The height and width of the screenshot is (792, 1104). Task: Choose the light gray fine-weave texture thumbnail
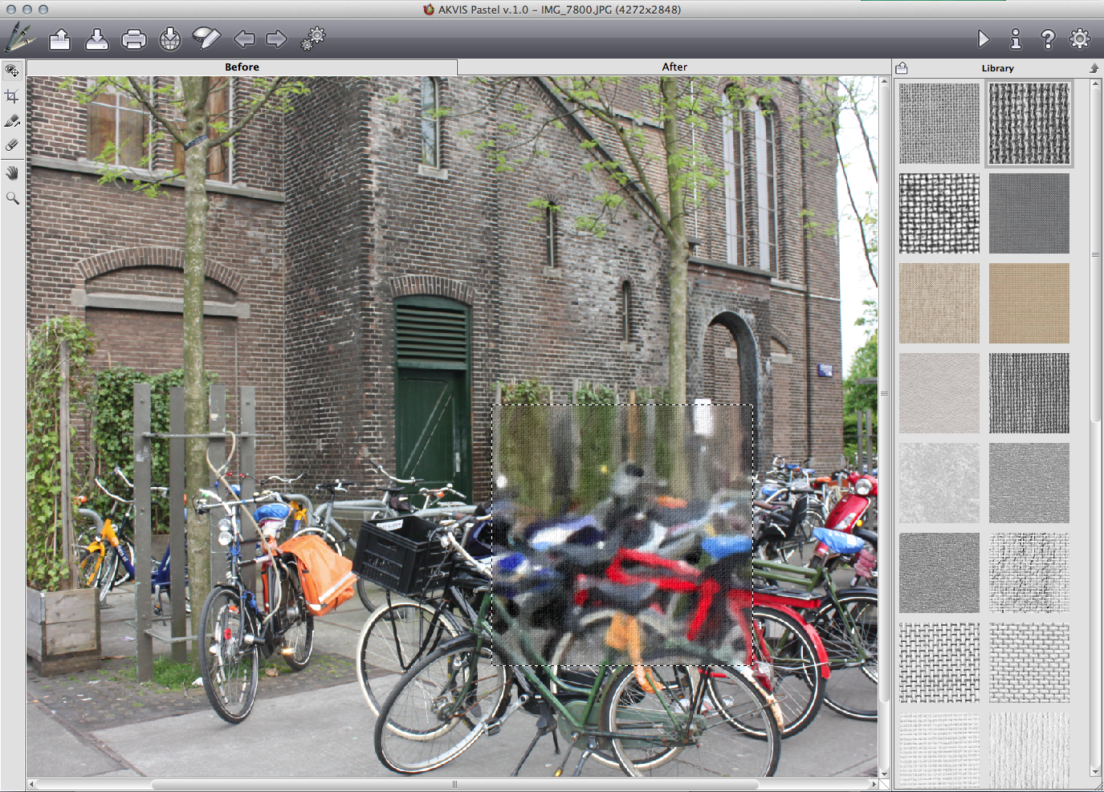[939, 124]
